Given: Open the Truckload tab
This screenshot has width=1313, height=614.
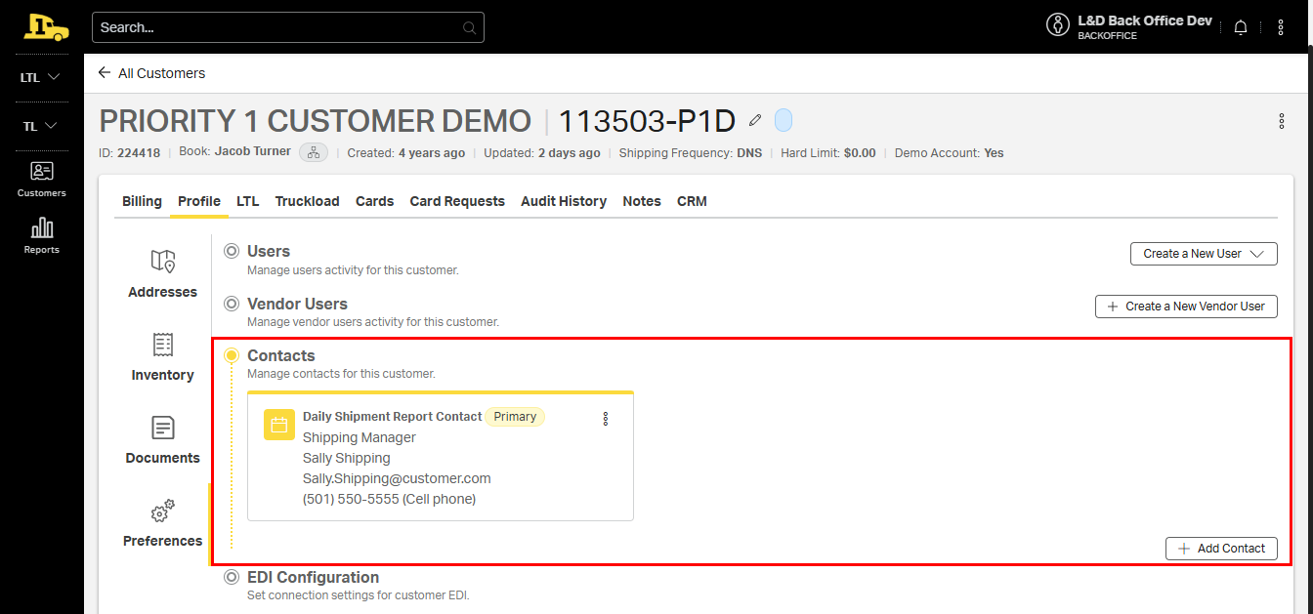Looking at the screenshot, I should [x=308, y=201].
